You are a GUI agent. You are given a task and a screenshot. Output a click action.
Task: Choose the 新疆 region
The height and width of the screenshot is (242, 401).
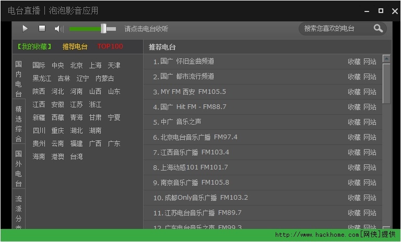[x=39, y=117]
